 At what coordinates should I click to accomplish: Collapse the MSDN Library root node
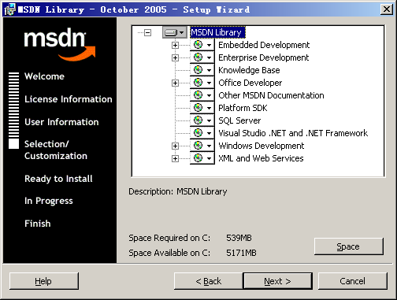tap(148, 32)
